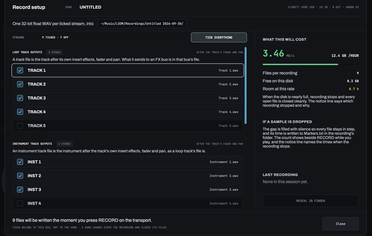Tick the Track 5 checkbox
Image resolution: width=372 pixels, height=236 pixels.
pyautogui.click(x=20, y=126)
